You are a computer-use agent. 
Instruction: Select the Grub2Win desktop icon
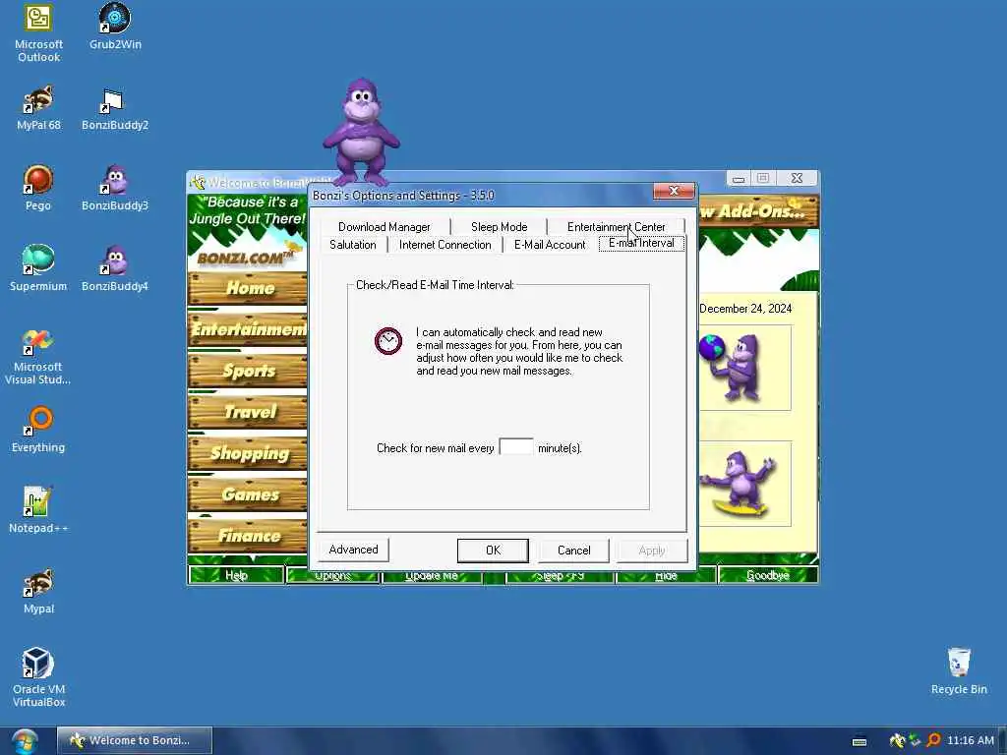click(x=115, y=27)
